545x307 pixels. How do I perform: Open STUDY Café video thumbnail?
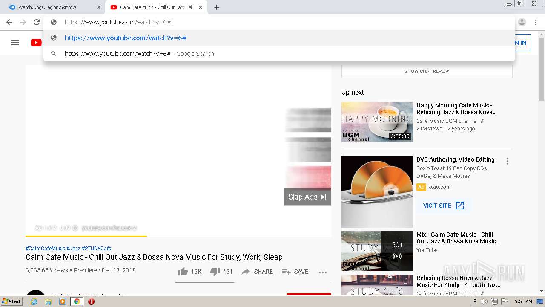[377, 285]
